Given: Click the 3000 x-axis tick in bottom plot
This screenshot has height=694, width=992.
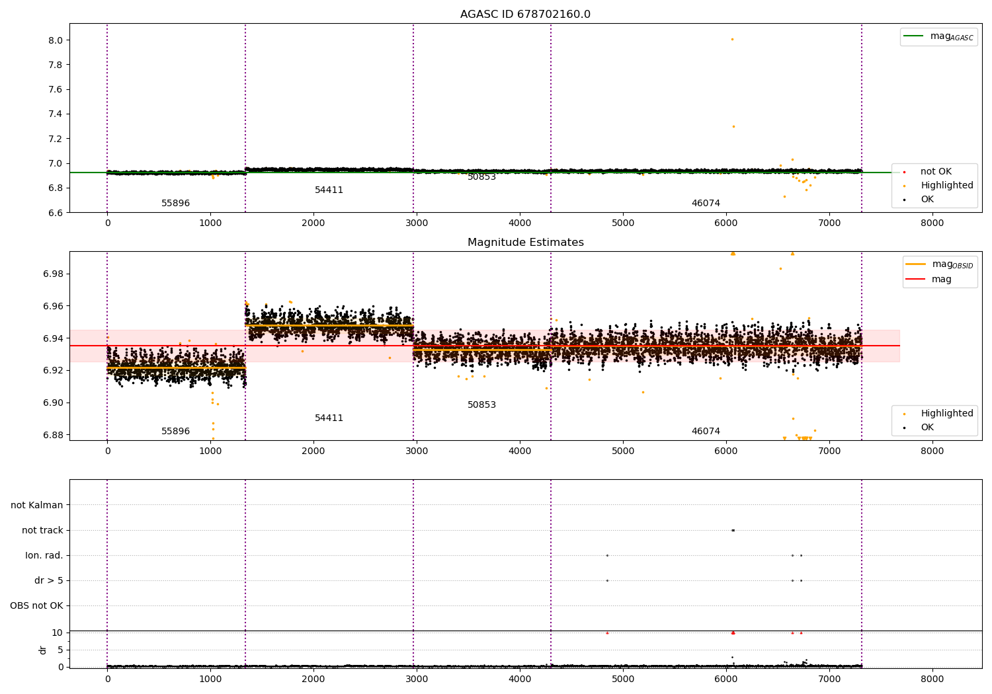Looking at the screenshot, I should (x=417, y=679).
